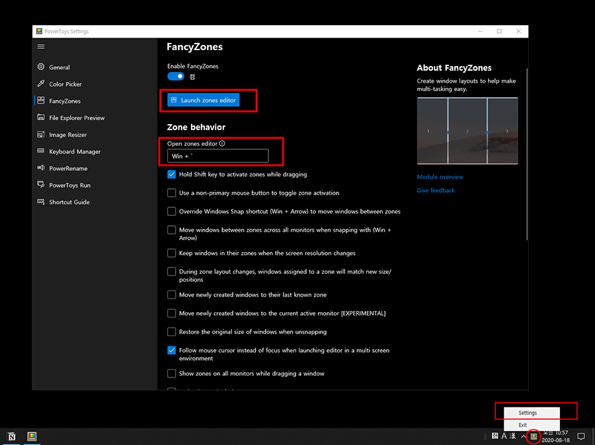Uncheck Follow mouse cursor instead of focus
The height and width of the screenshot is (445, 595).
[x=171, y=350]
